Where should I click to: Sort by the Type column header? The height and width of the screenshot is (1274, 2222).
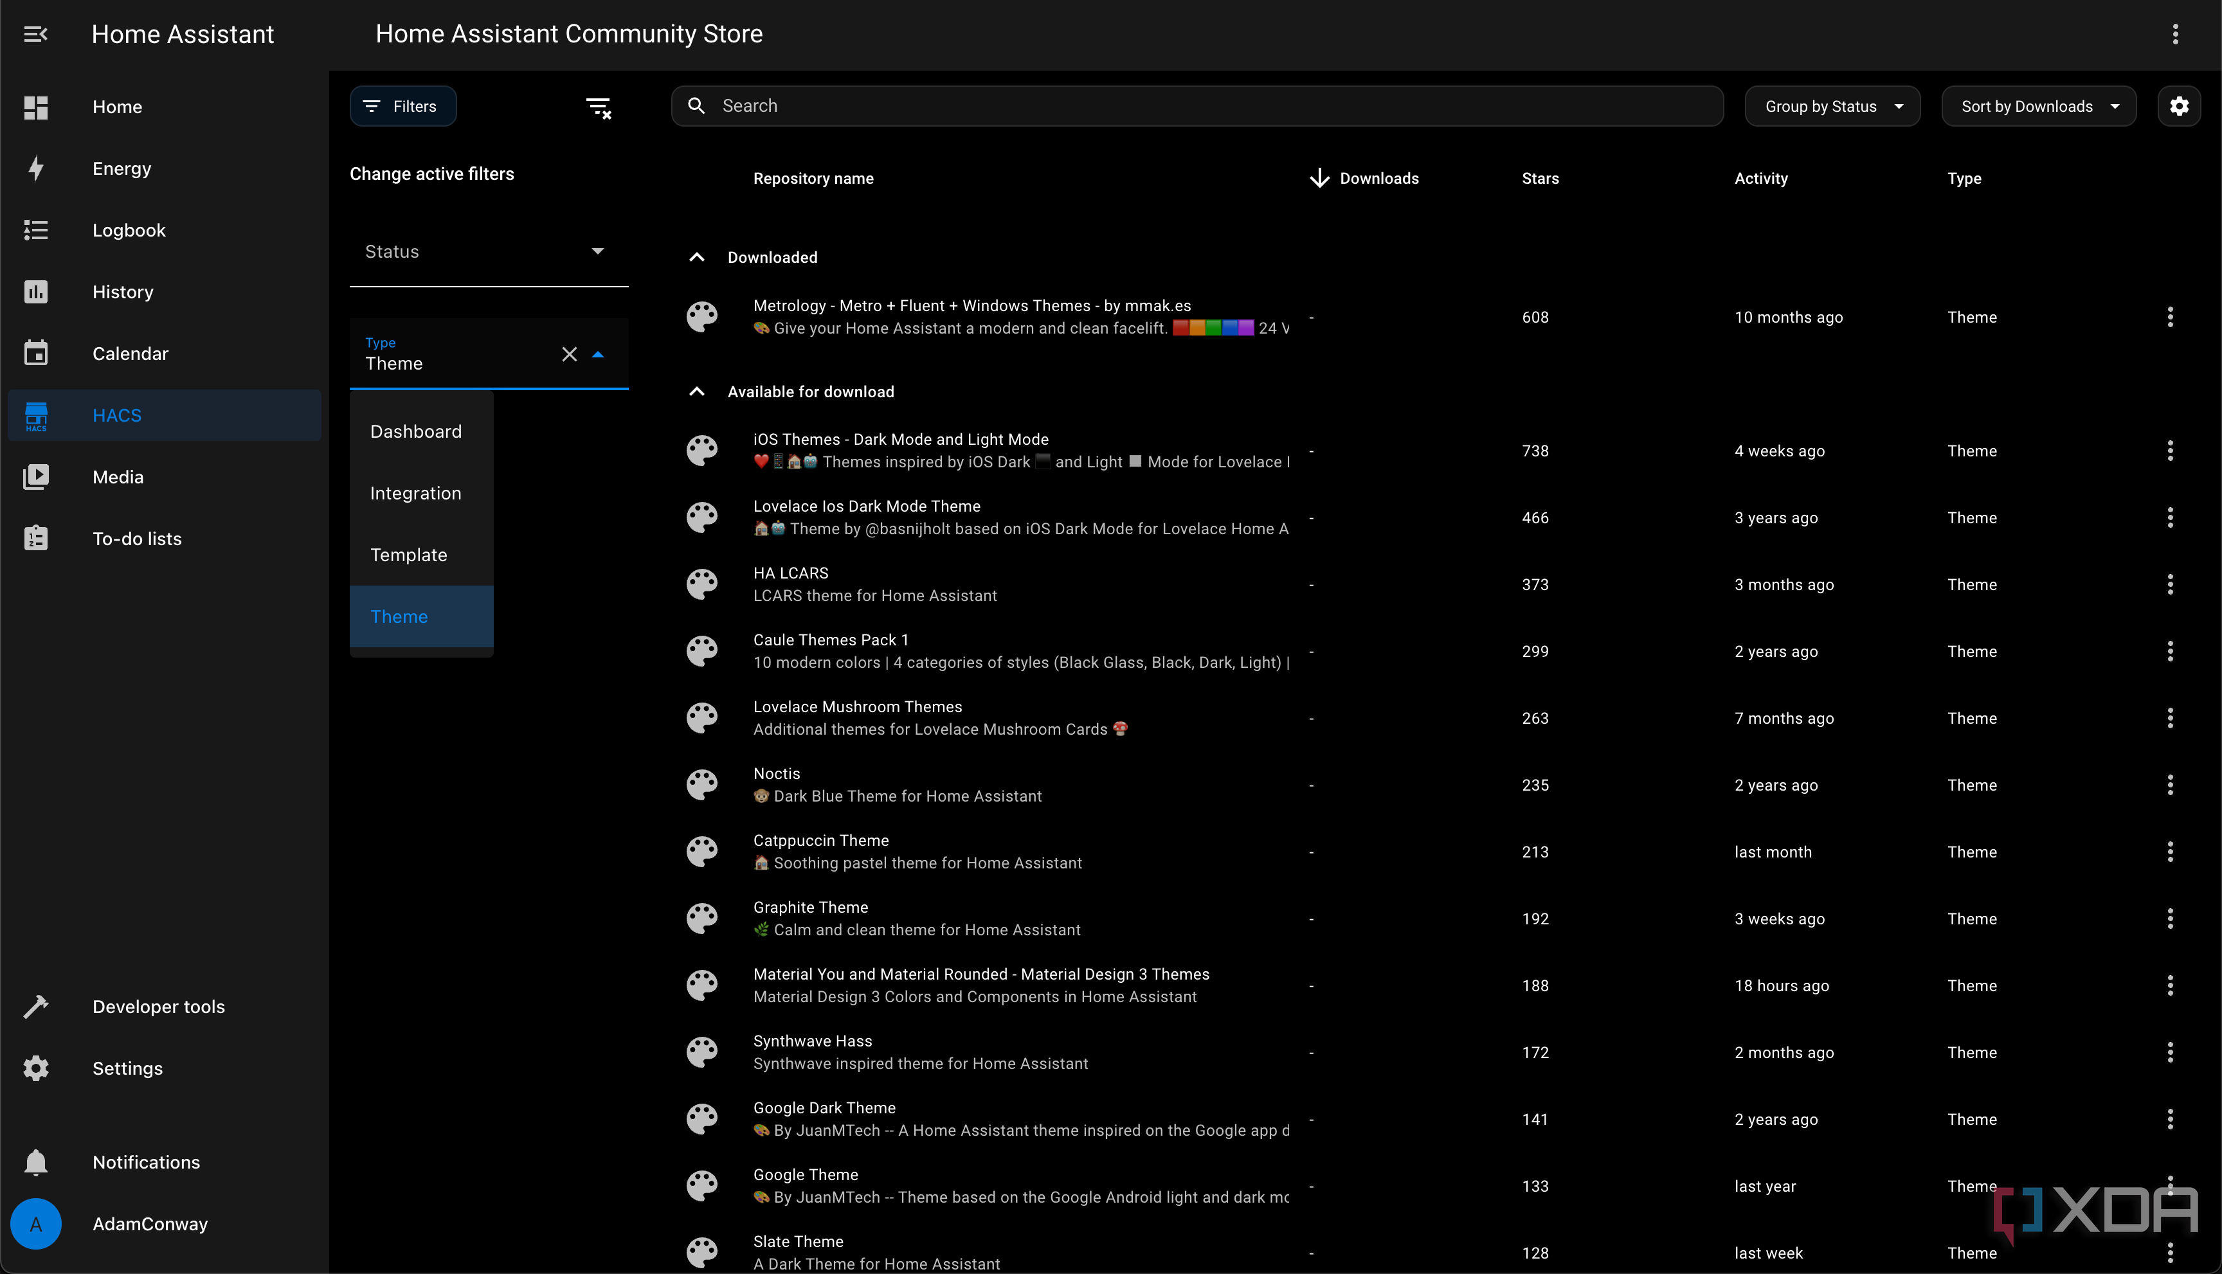coord(1964,179)
